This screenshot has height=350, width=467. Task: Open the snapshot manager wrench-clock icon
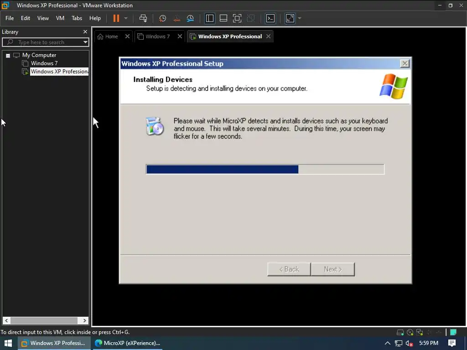[x=190, y=18]
